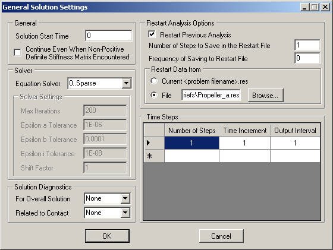This screenshot has width=333, height=250.
Task: Enable Continue Even When Non-Positive Definite checkbox
Action: (x=17, y=52)
